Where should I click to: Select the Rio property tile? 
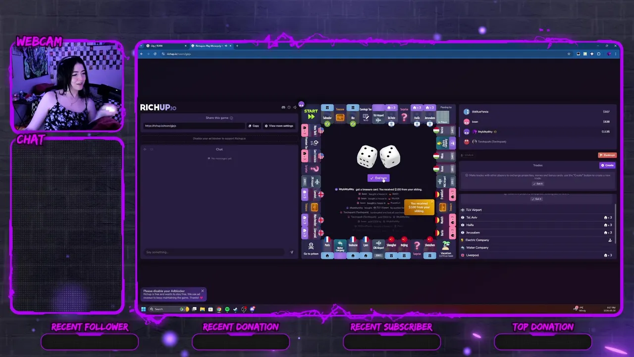pyautogui.click(x=353, y=114)
